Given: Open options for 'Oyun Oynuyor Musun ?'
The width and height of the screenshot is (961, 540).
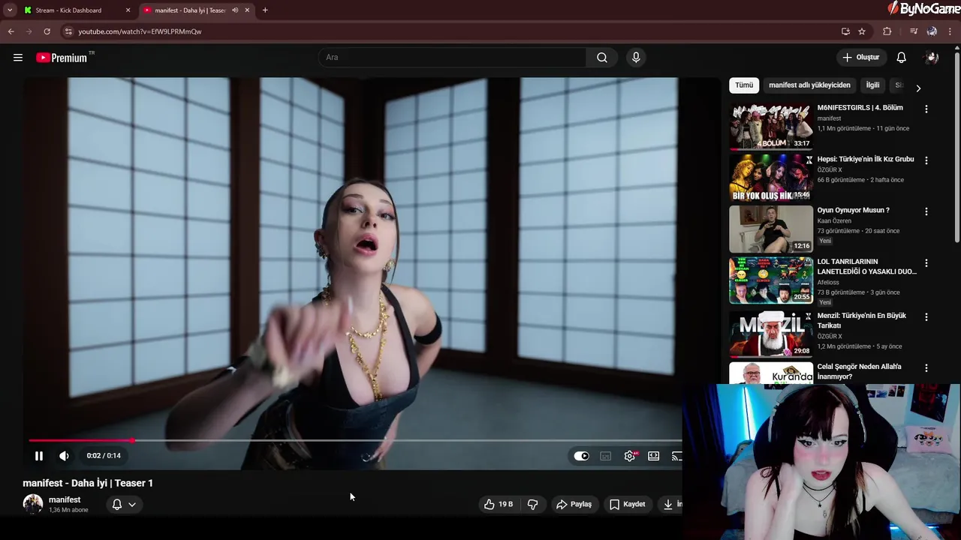Looking at the screenshot, I should (x=926, y=211).
